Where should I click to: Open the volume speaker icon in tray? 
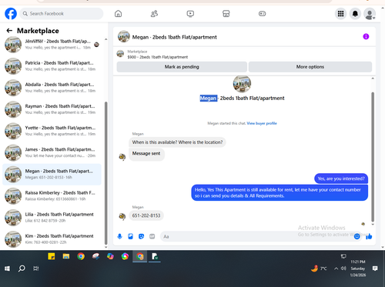343,269
